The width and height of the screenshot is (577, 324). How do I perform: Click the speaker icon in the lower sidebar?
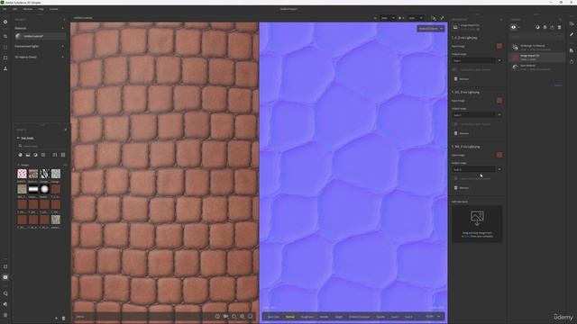(x=5, y=304)
